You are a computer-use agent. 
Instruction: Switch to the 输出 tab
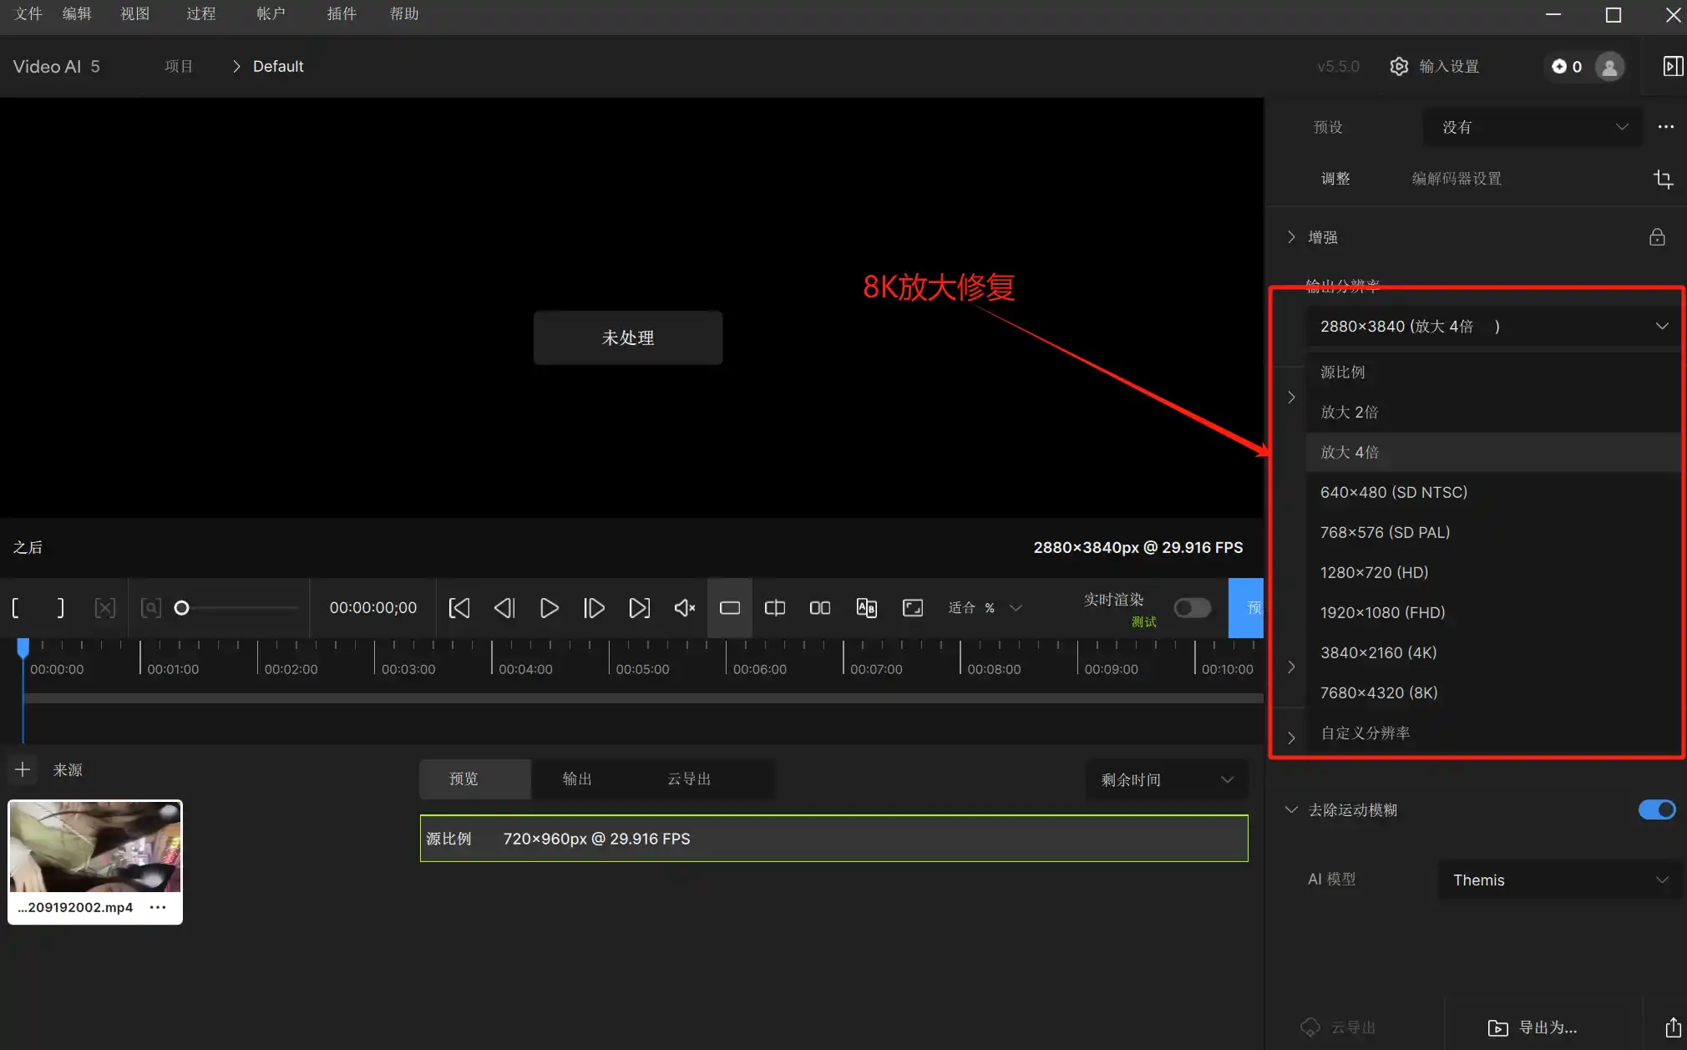coord(577,779)
